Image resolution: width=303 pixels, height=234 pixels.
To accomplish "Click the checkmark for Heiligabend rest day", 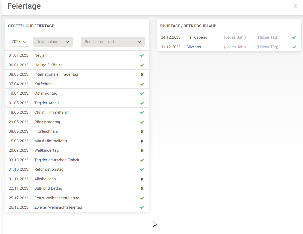I will click(x=294, y=37).
